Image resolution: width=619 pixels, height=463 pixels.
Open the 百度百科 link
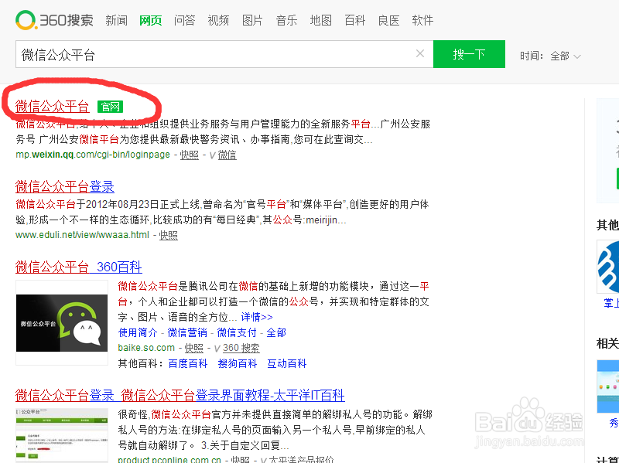click(188, 363)
